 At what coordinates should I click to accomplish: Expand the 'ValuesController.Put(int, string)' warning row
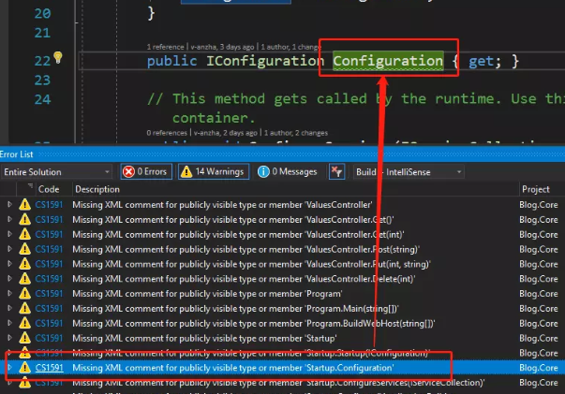click(x=9, y=264)
